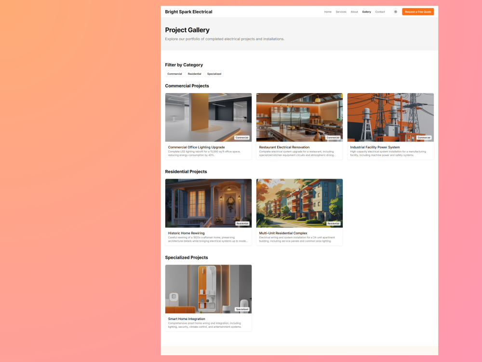The height and width of the screenshot is (362, 482).
Task: Open the Contact nav link
Action: point(380,12)
